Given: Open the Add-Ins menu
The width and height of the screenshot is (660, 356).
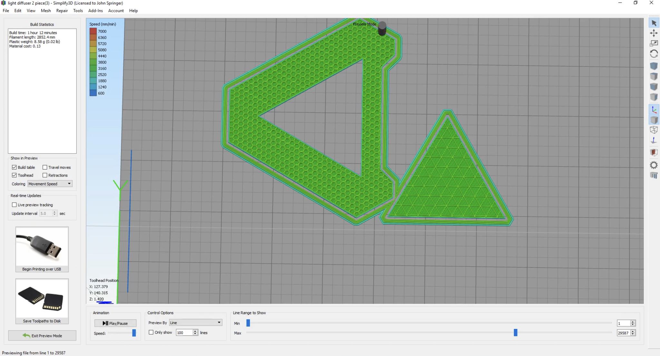Looking at the screenshot, I should pos(95,11).
